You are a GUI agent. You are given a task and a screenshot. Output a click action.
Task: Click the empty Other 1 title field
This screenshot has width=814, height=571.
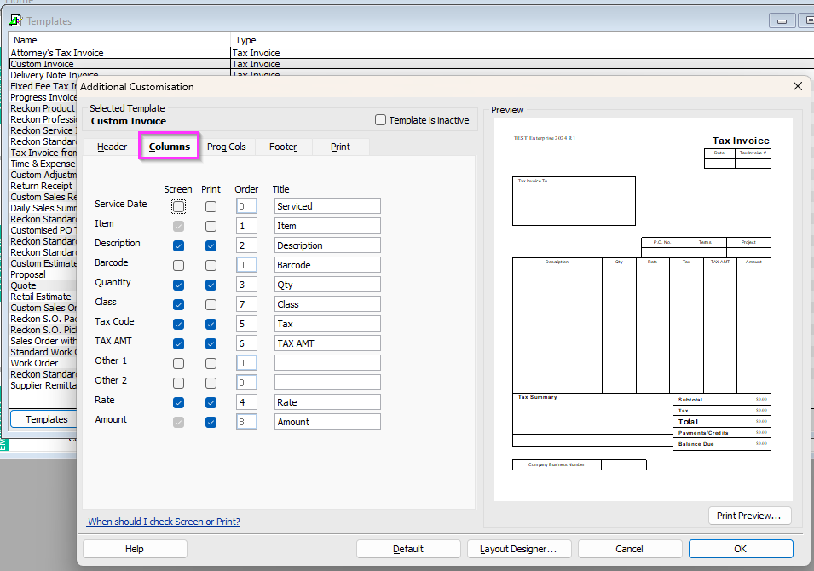click(x=327, y=363)
